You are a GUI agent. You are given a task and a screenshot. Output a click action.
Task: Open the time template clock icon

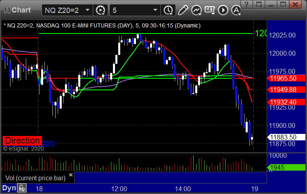click(168, 10)
